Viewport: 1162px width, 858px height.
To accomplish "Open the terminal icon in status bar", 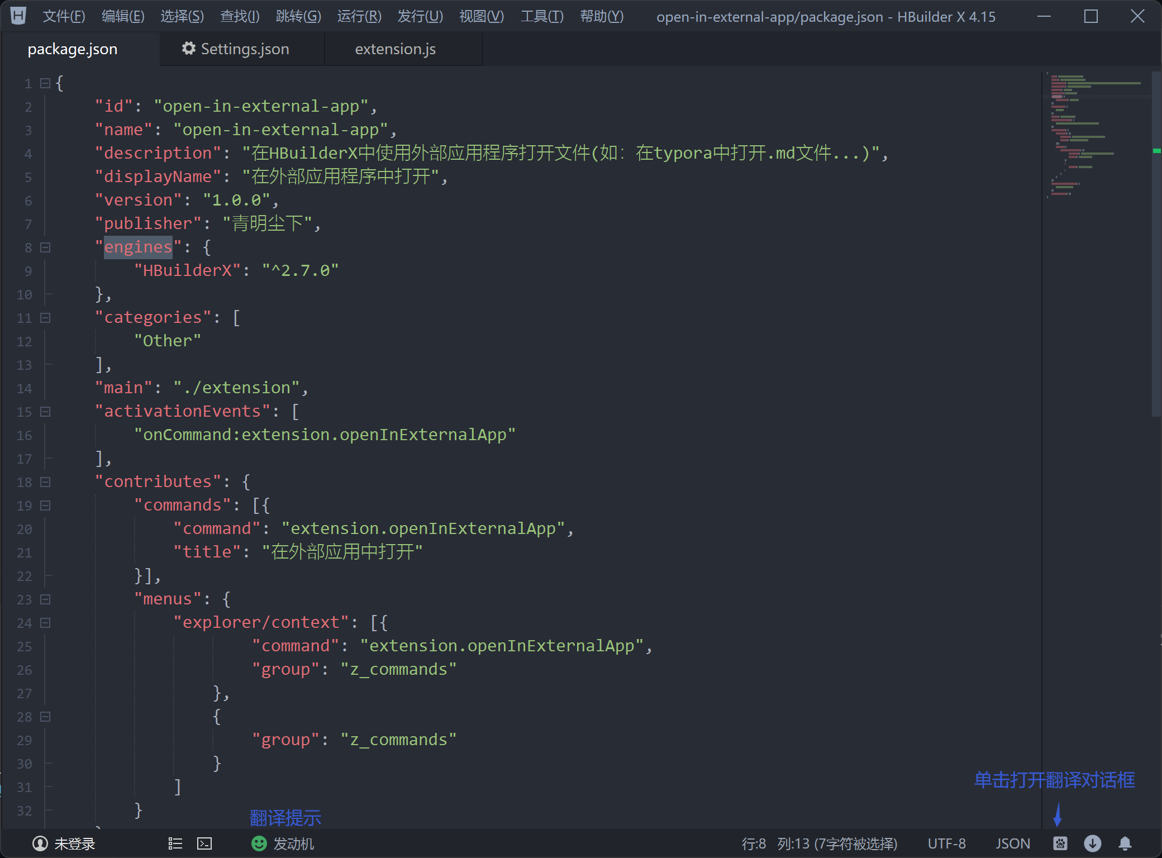I will click(x=204, y=843).
